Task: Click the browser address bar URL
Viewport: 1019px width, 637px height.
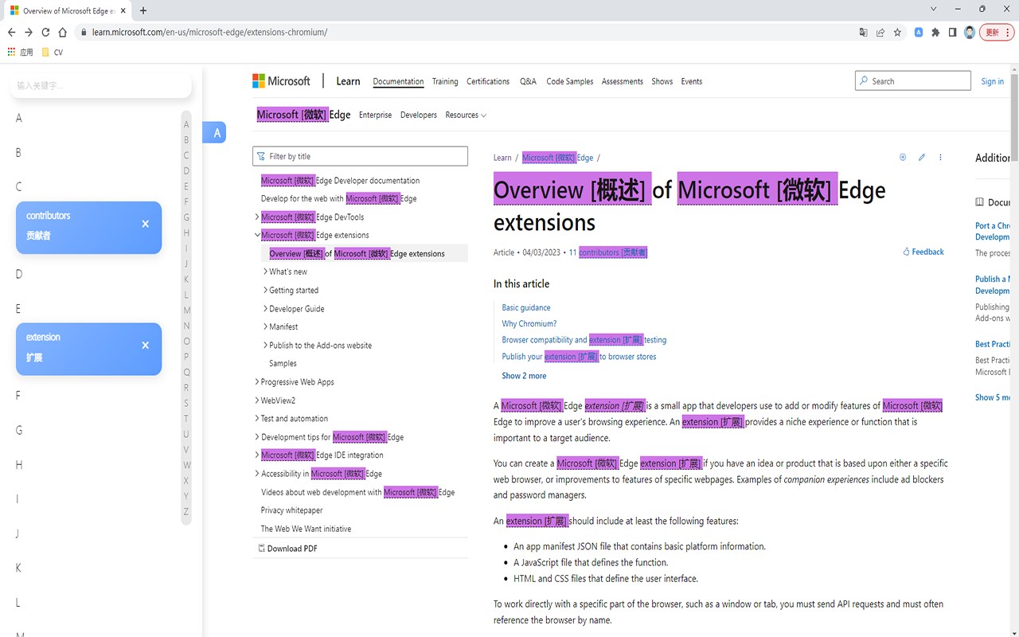Action: tap(209, 33)
